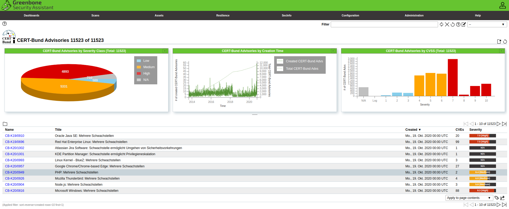Close the Advisories by Severity Class chart
Viewport: 509px width, 209px height.
(165, 51)
